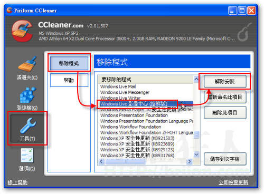Viewport: 264px width, 194px height.
Task: Select Windows XP 安全性更新 KB931768 entry
Action: (137, 156)
